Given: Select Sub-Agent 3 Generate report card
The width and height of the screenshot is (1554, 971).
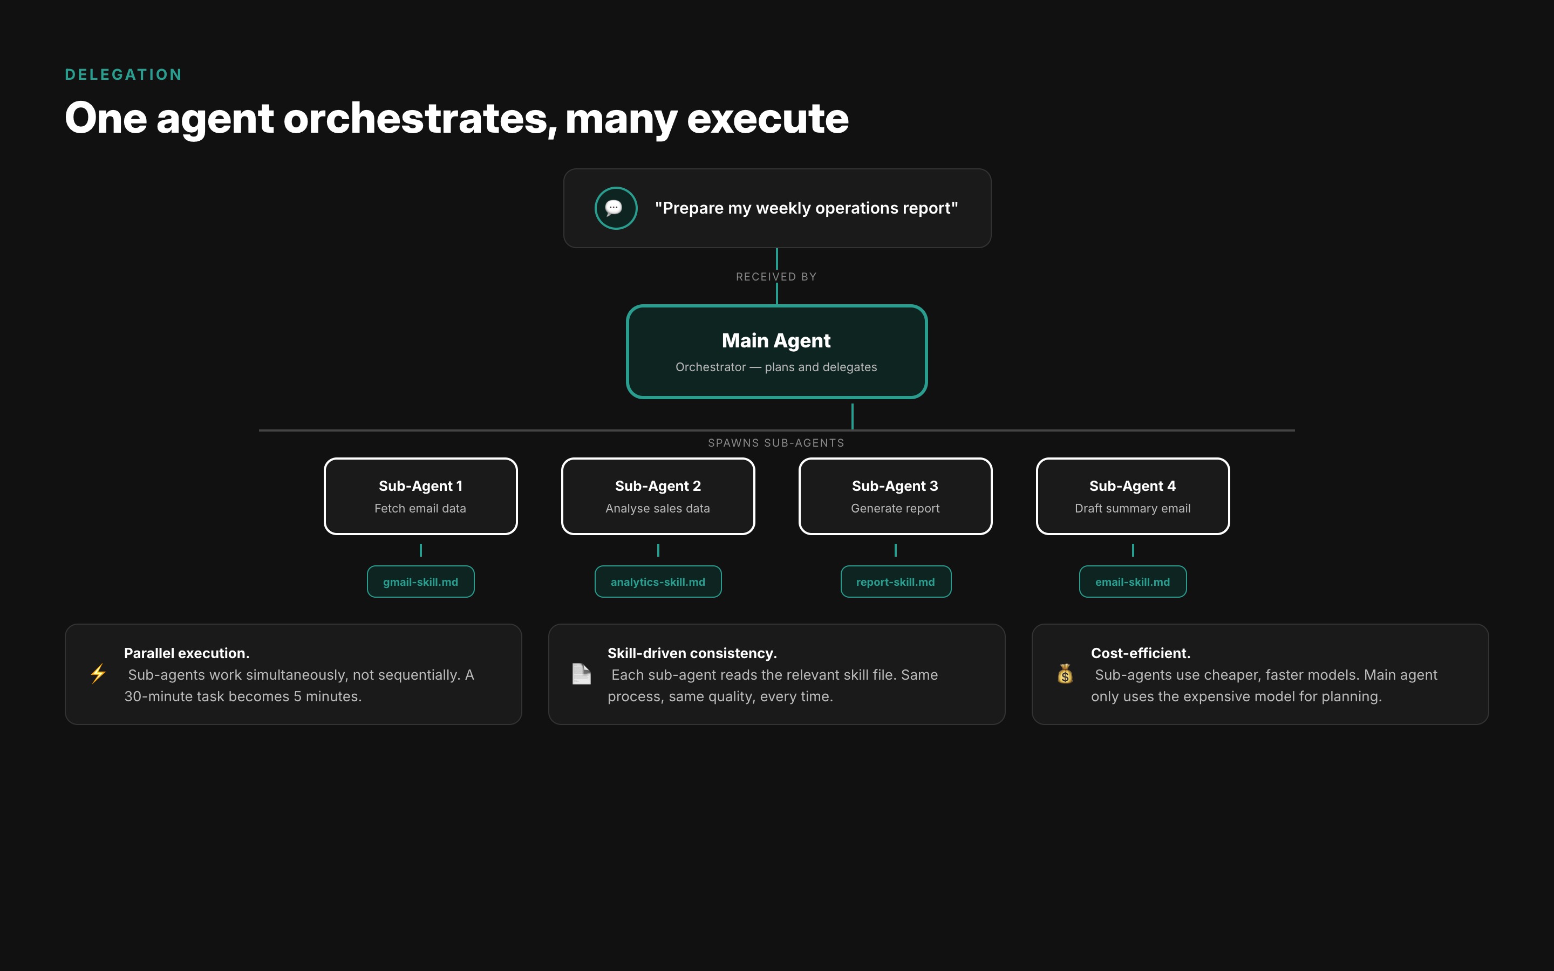Looking at the screenshot, I should (896, 496).
